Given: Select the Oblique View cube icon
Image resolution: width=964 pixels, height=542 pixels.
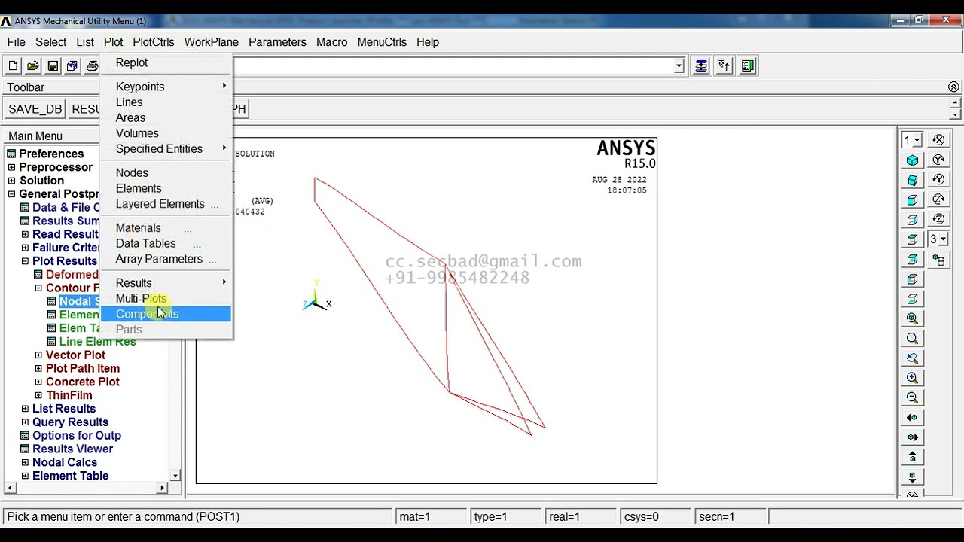Looking at the screenshot, I should pyautogui.click(x=912, y=180).
